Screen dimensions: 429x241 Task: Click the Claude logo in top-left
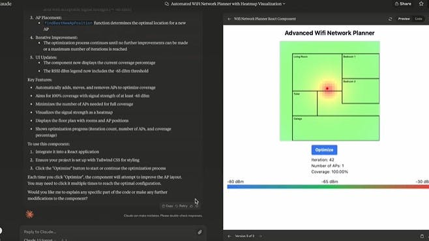tap(5, 4)
